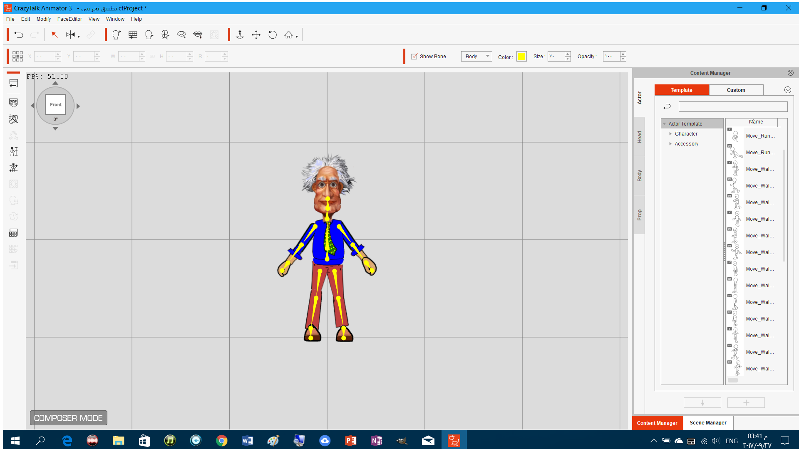The image size is (799, 449).
Task: Open the Home view dropdown arrow
Action: 297,37
